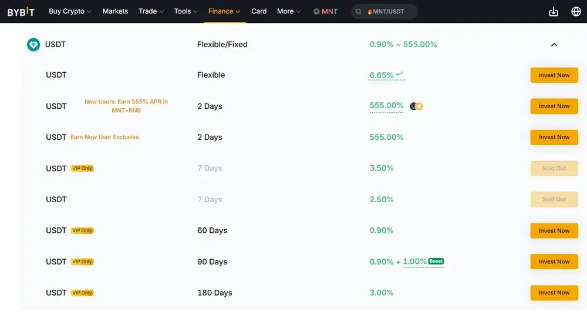Open the Tools dropdown menu
The height and width of the screenshot is (315, 587).
[x=186, y=11]
